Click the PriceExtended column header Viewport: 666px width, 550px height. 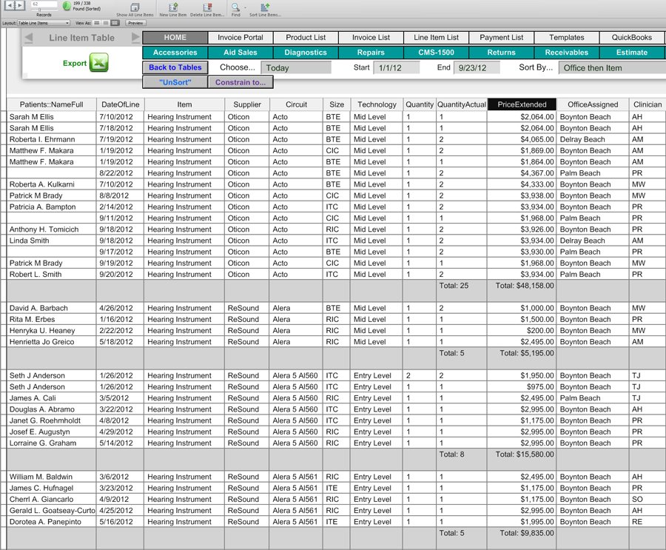tap(522, 104)
